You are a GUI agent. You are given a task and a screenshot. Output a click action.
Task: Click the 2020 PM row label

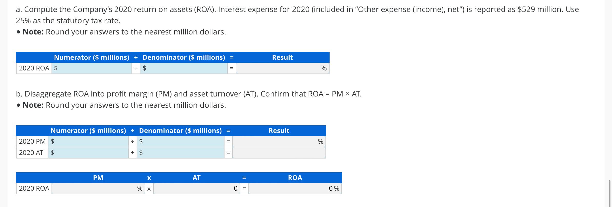pos(32,141)
